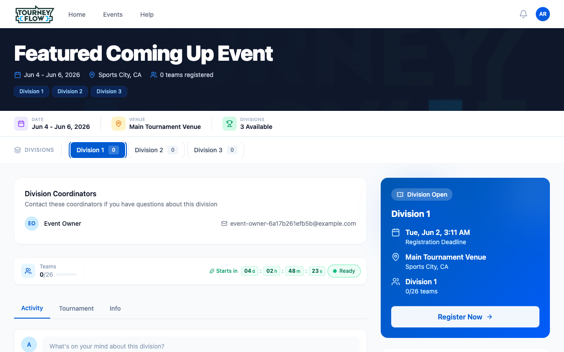Click the event owner email address
Viewport: 564px width, 352px height.
coord(293,224)
